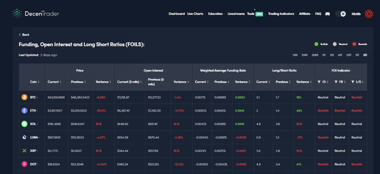Click the DecenTrader logo
Viewport: 380px width, 174px height.
click(36, 14)
